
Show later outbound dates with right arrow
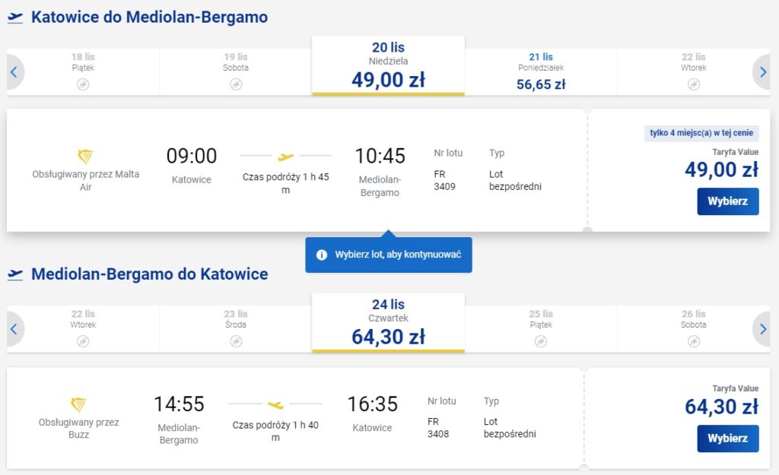click(x=763, y=72)
